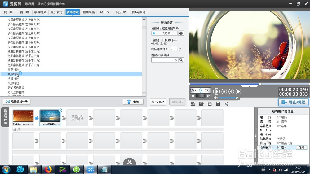Select the 奇幻颜色特效 transition
Screen dimensions: 310x174
[x=16, y=88]
